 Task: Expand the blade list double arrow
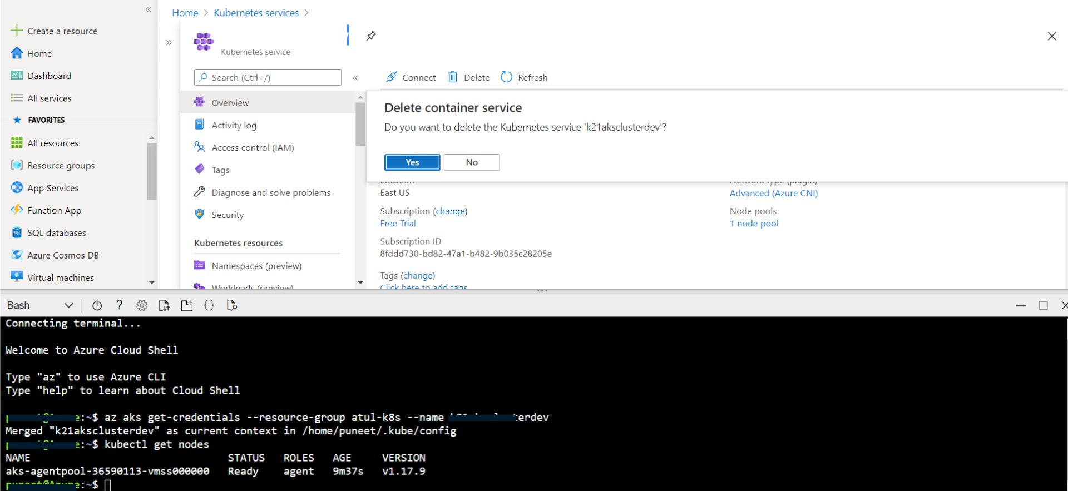click(x=169, y=43)
